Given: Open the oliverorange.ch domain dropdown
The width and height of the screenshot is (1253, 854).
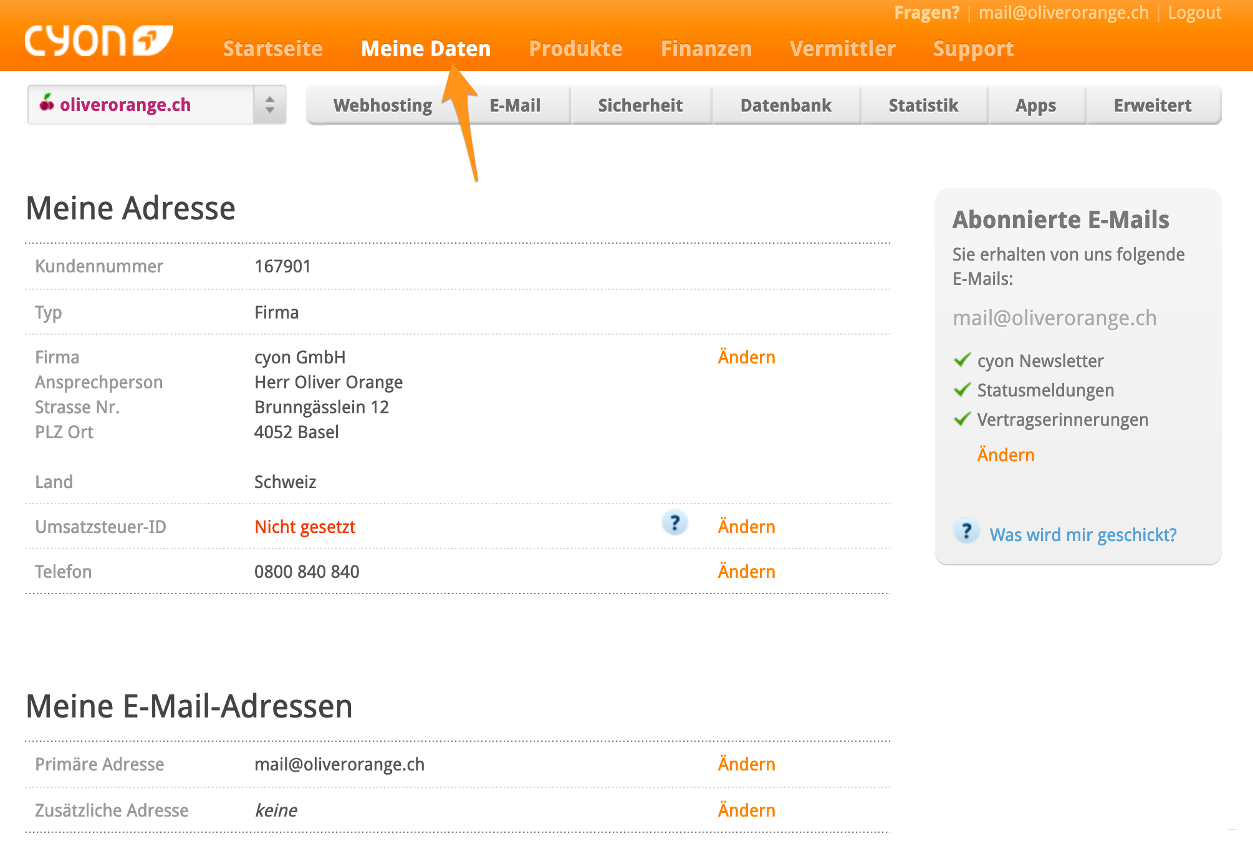Looking at the screenshot, I should click(x=156, y=105).
